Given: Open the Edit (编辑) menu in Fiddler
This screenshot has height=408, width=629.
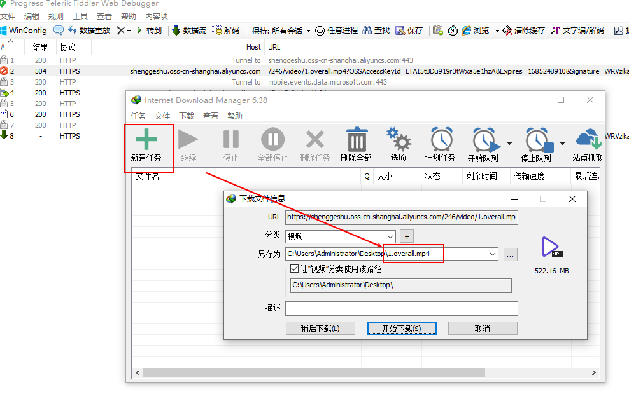Looking at the screenshot, I should point(32,17).
